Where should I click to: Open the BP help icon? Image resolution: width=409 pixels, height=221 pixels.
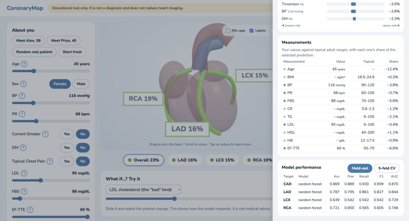(22, 96)
